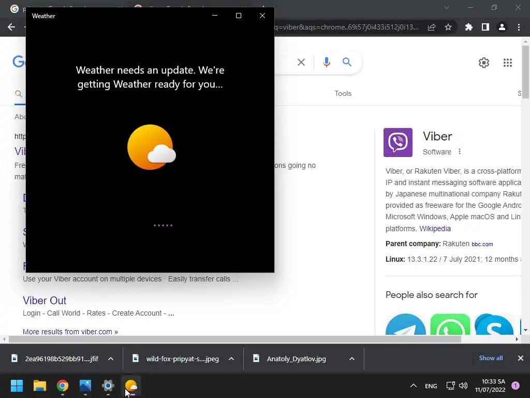530x398 pixels.
Task: Click the vertical page scrollbar thumb
Action: coord(525,72)
